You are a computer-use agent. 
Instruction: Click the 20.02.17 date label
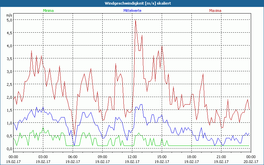(x=250, y=162)
